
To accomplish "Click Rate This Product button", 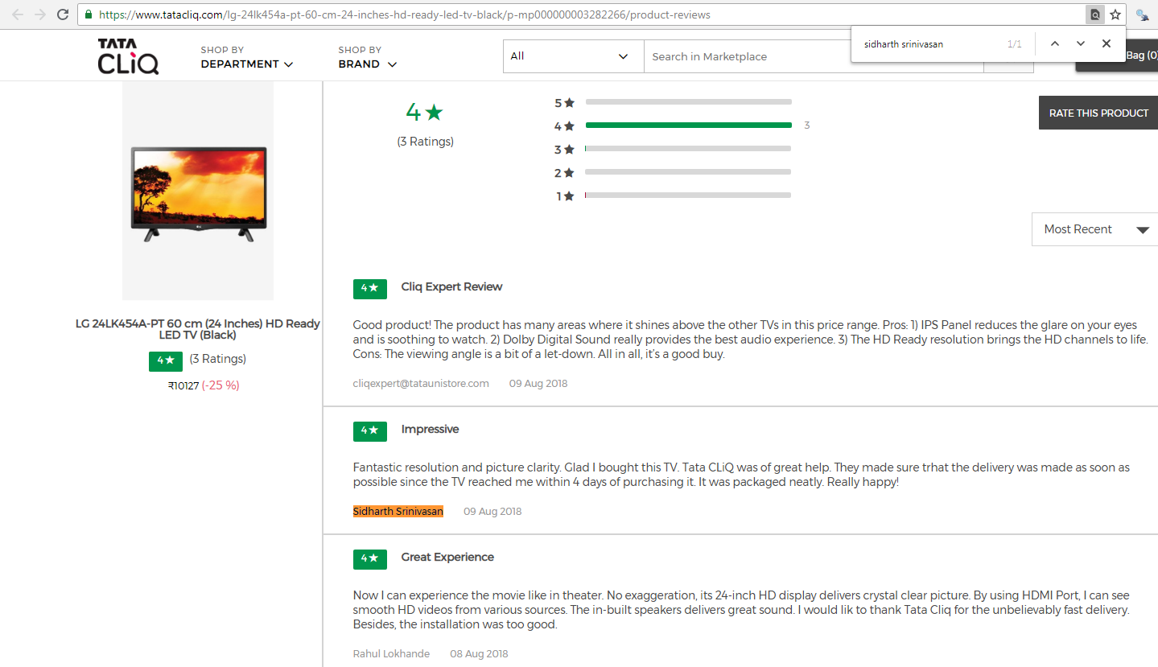I will (x=1098, y=113).
